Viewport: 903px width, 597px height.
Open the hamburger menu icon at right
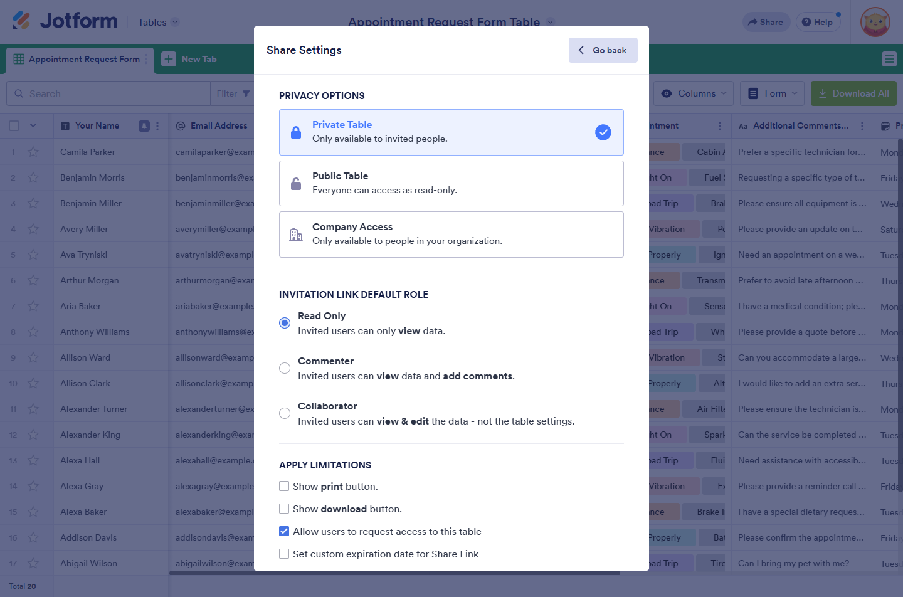(889, 59)
